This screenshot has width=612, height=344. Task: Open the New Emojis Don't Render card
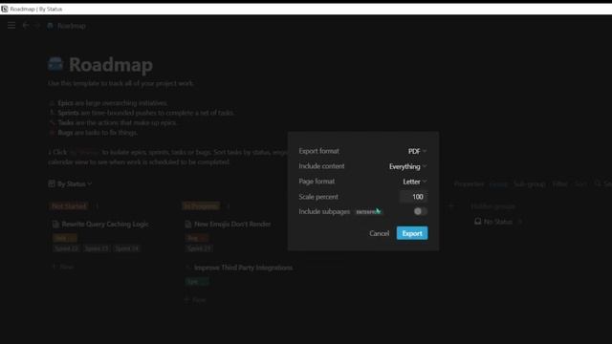232,225
